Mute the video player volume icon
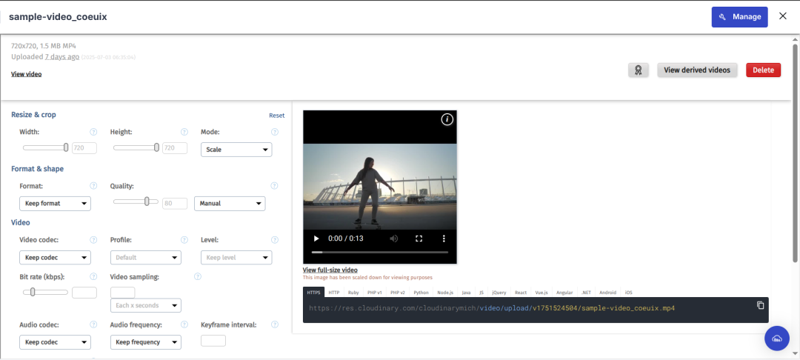Image resolution: width=800 pixels, height=360 pixels. pos(394,238)
